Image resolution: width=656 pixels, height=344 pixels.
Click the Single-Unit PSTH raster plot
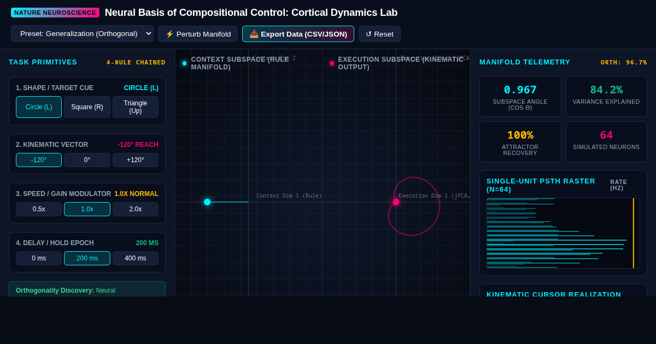(x=563, y=233)
